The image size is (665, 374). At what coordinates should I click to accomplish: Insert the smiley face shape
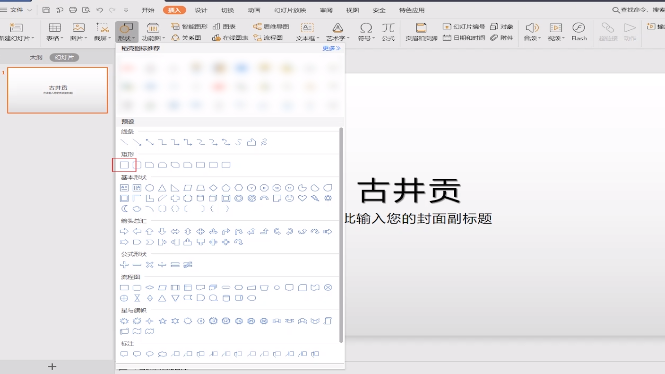[x=290, y=198]
